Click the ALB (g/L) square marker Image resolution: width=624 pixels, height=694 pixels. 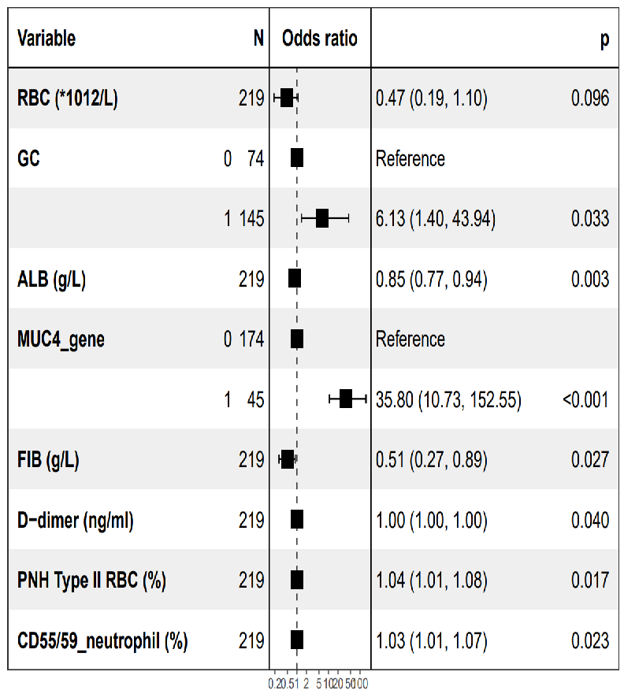click(x=295, y=279)
